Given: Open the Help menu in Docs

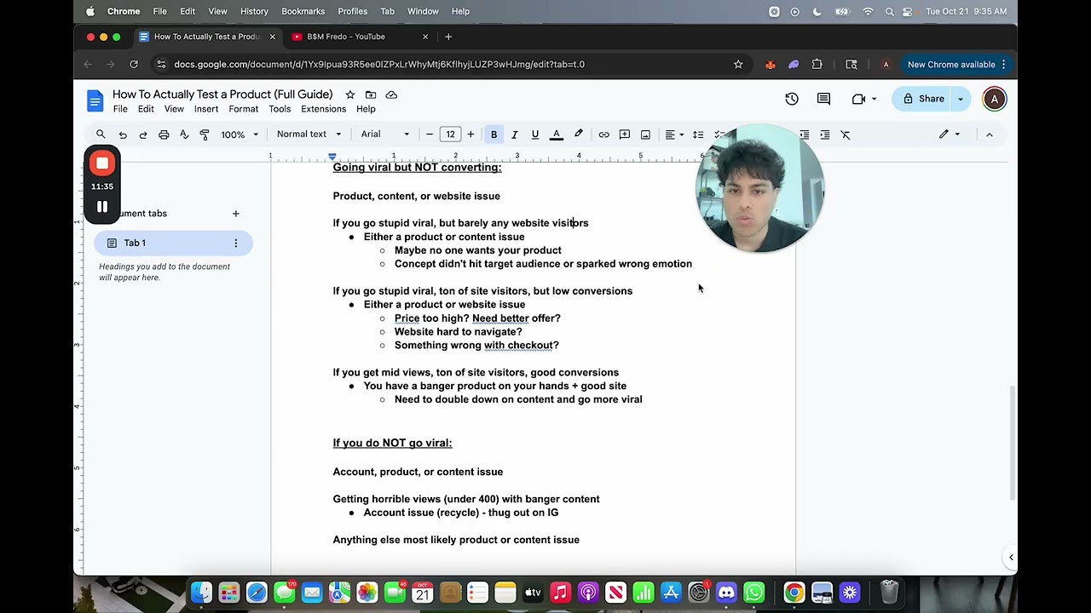Looking at the screenshot, I should click(x=366, y=109).
